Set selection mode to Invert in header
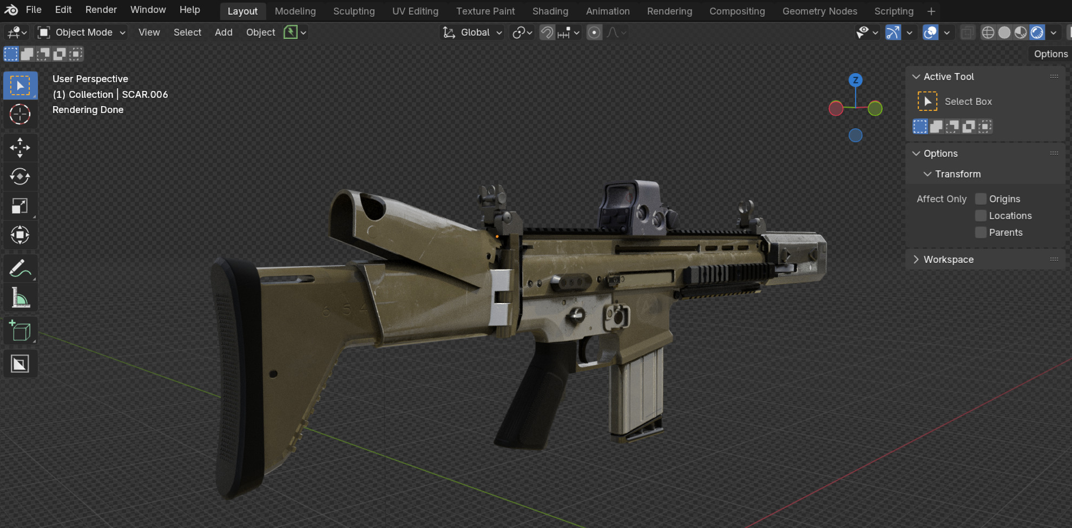The image size is (1072, 528). pos(60,54)
